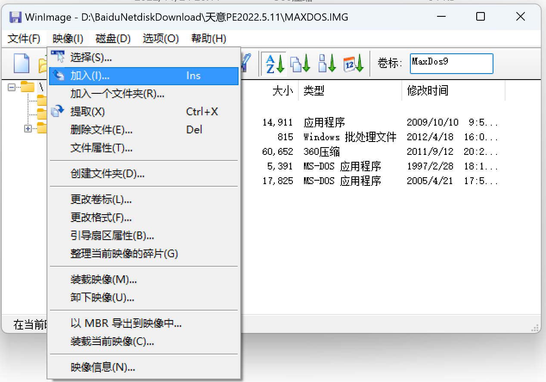The image size is (546, 382).
Task: Maximize the WinImage window
Action: pyautogui.click(x=481, y=17)
